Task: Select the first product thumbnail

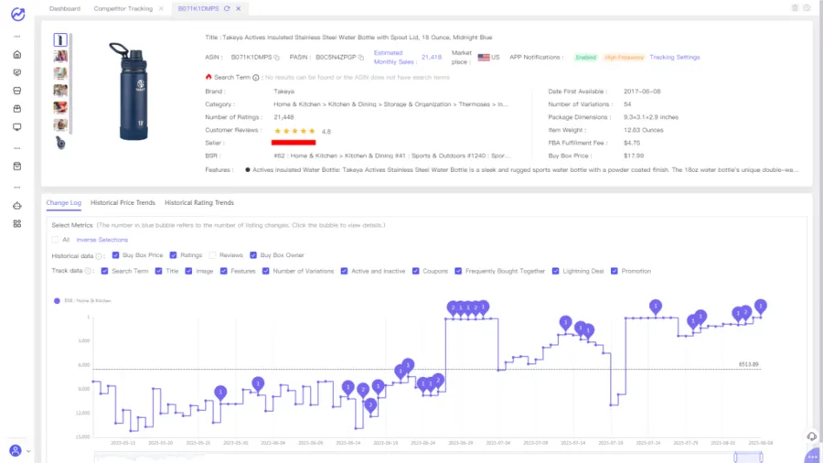Action: coord(60,40)
